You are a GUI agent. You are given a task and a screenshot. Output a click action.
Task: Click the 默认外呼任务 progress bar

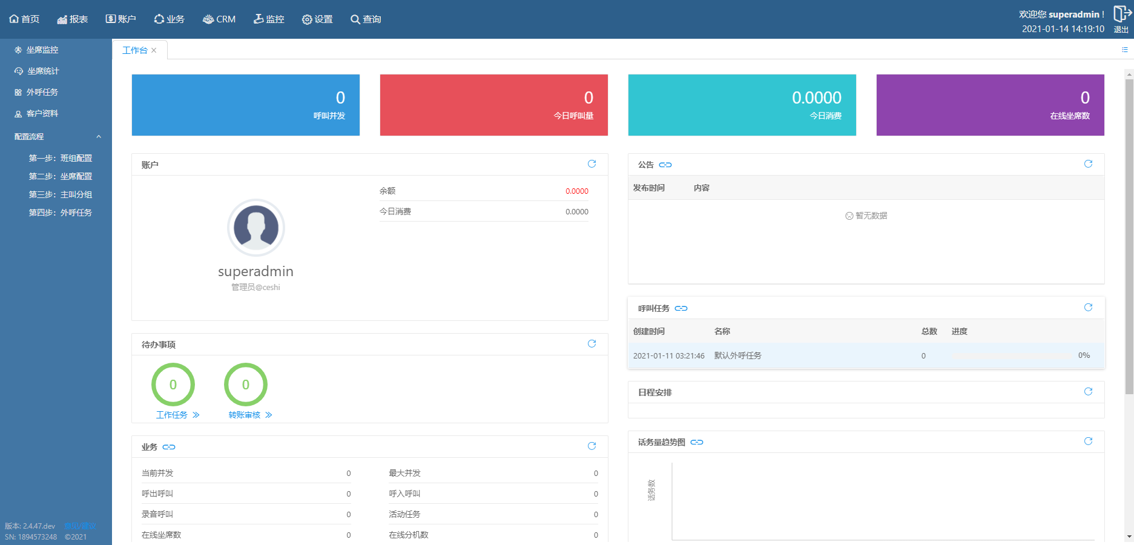[x=1012, y=356]
